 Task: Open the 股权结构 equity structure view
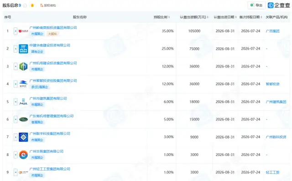(48, 5)
